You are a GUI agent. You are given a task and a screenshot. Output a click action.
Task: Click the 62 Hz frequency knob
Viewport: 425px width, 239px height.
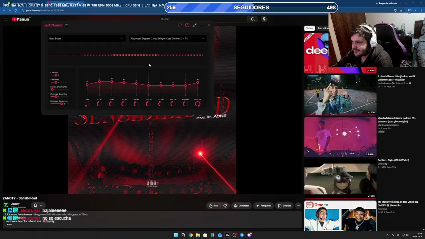(99, 104)
